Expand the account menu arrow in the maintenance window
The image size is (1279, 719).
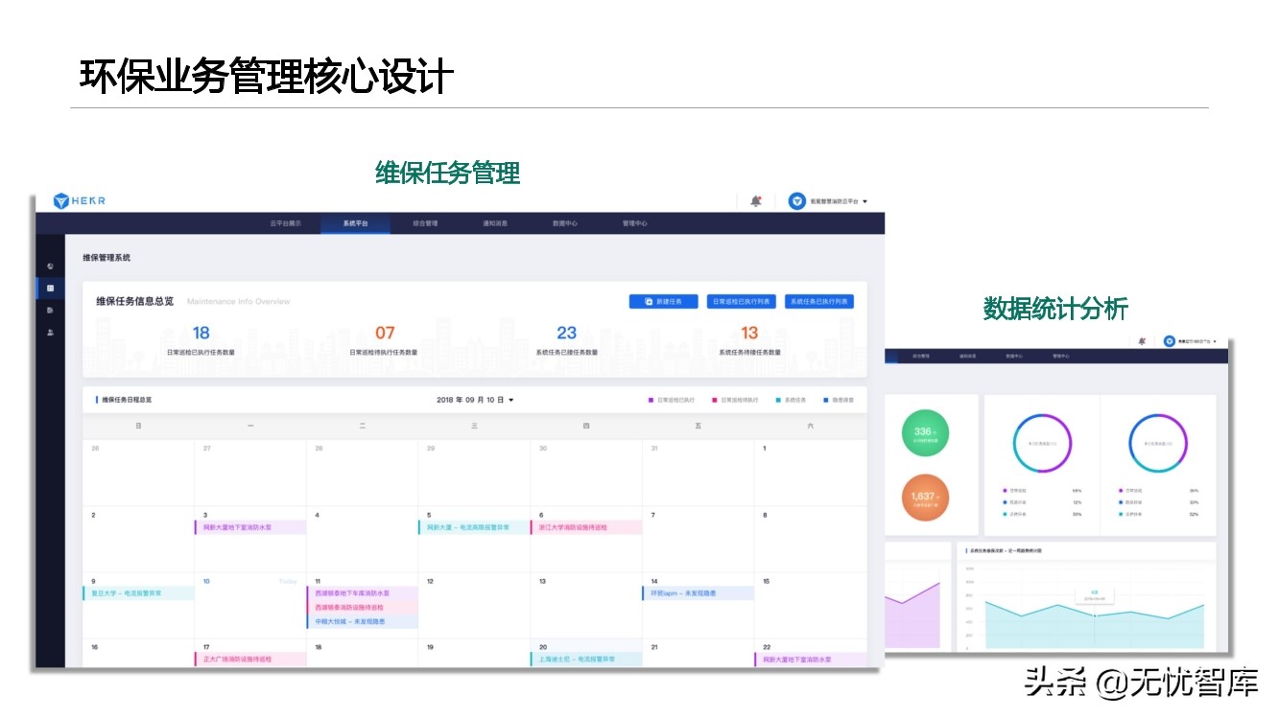[865, 201]
